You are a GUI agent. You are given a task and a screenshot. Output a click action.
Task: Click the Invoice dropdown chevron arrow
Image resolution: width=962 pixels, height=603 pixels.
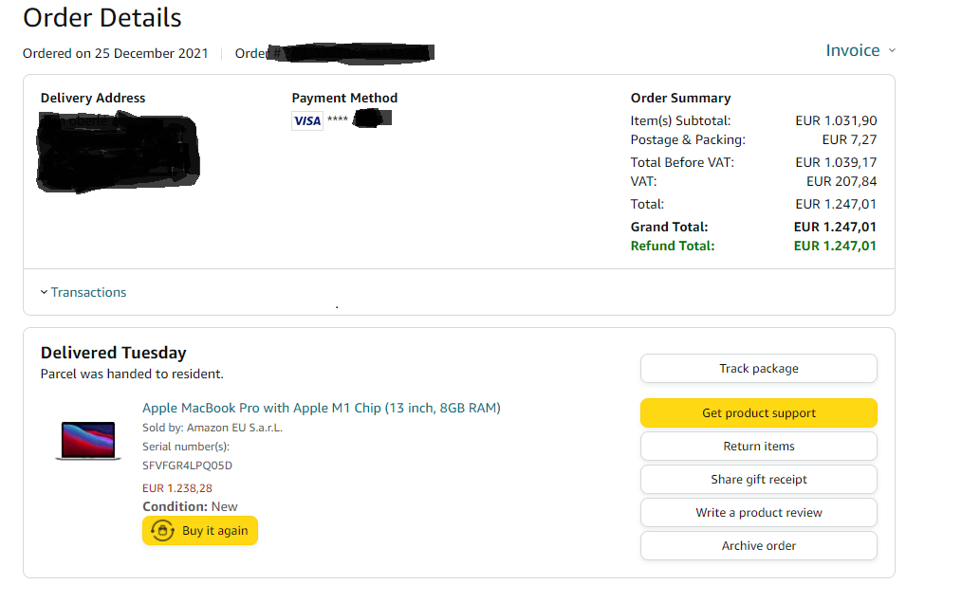click(893, 51)
